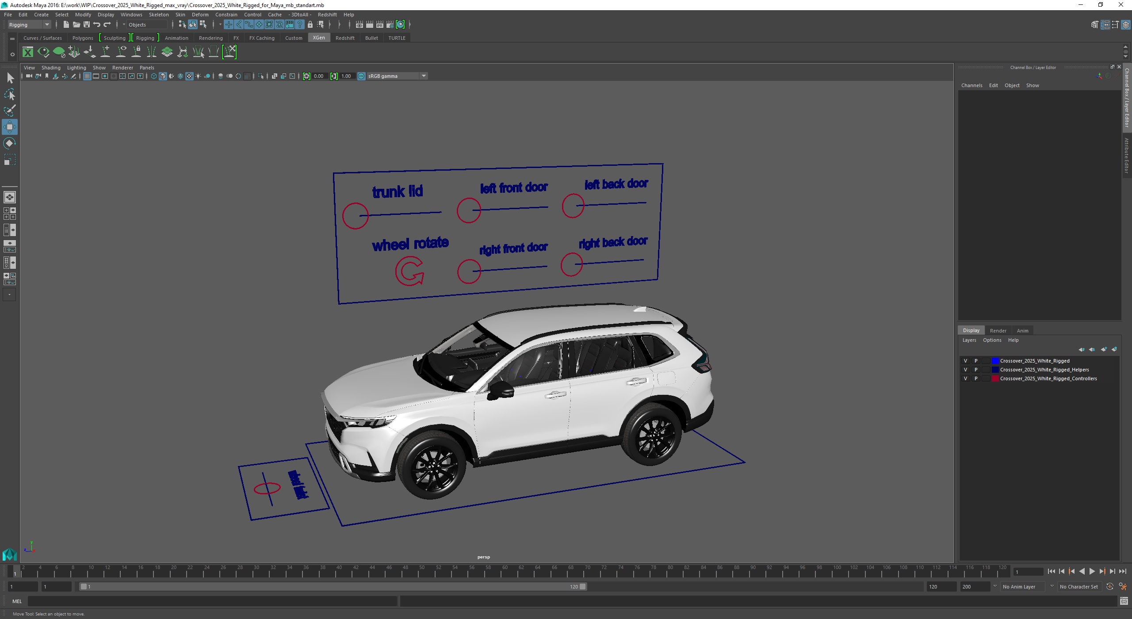Click the New scene icon
Screen dimensions: 1132x619
(66, 25)
